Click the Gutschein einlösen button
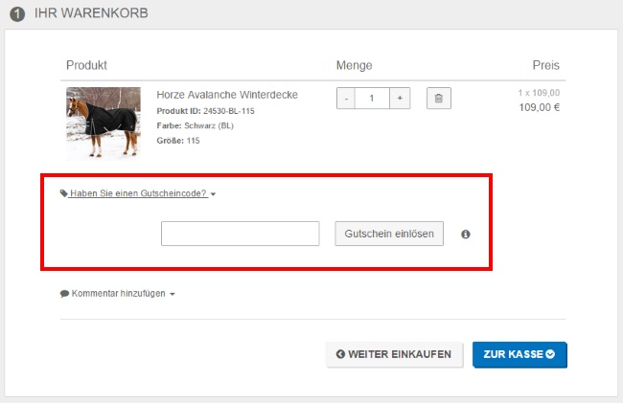 (389, 234)
